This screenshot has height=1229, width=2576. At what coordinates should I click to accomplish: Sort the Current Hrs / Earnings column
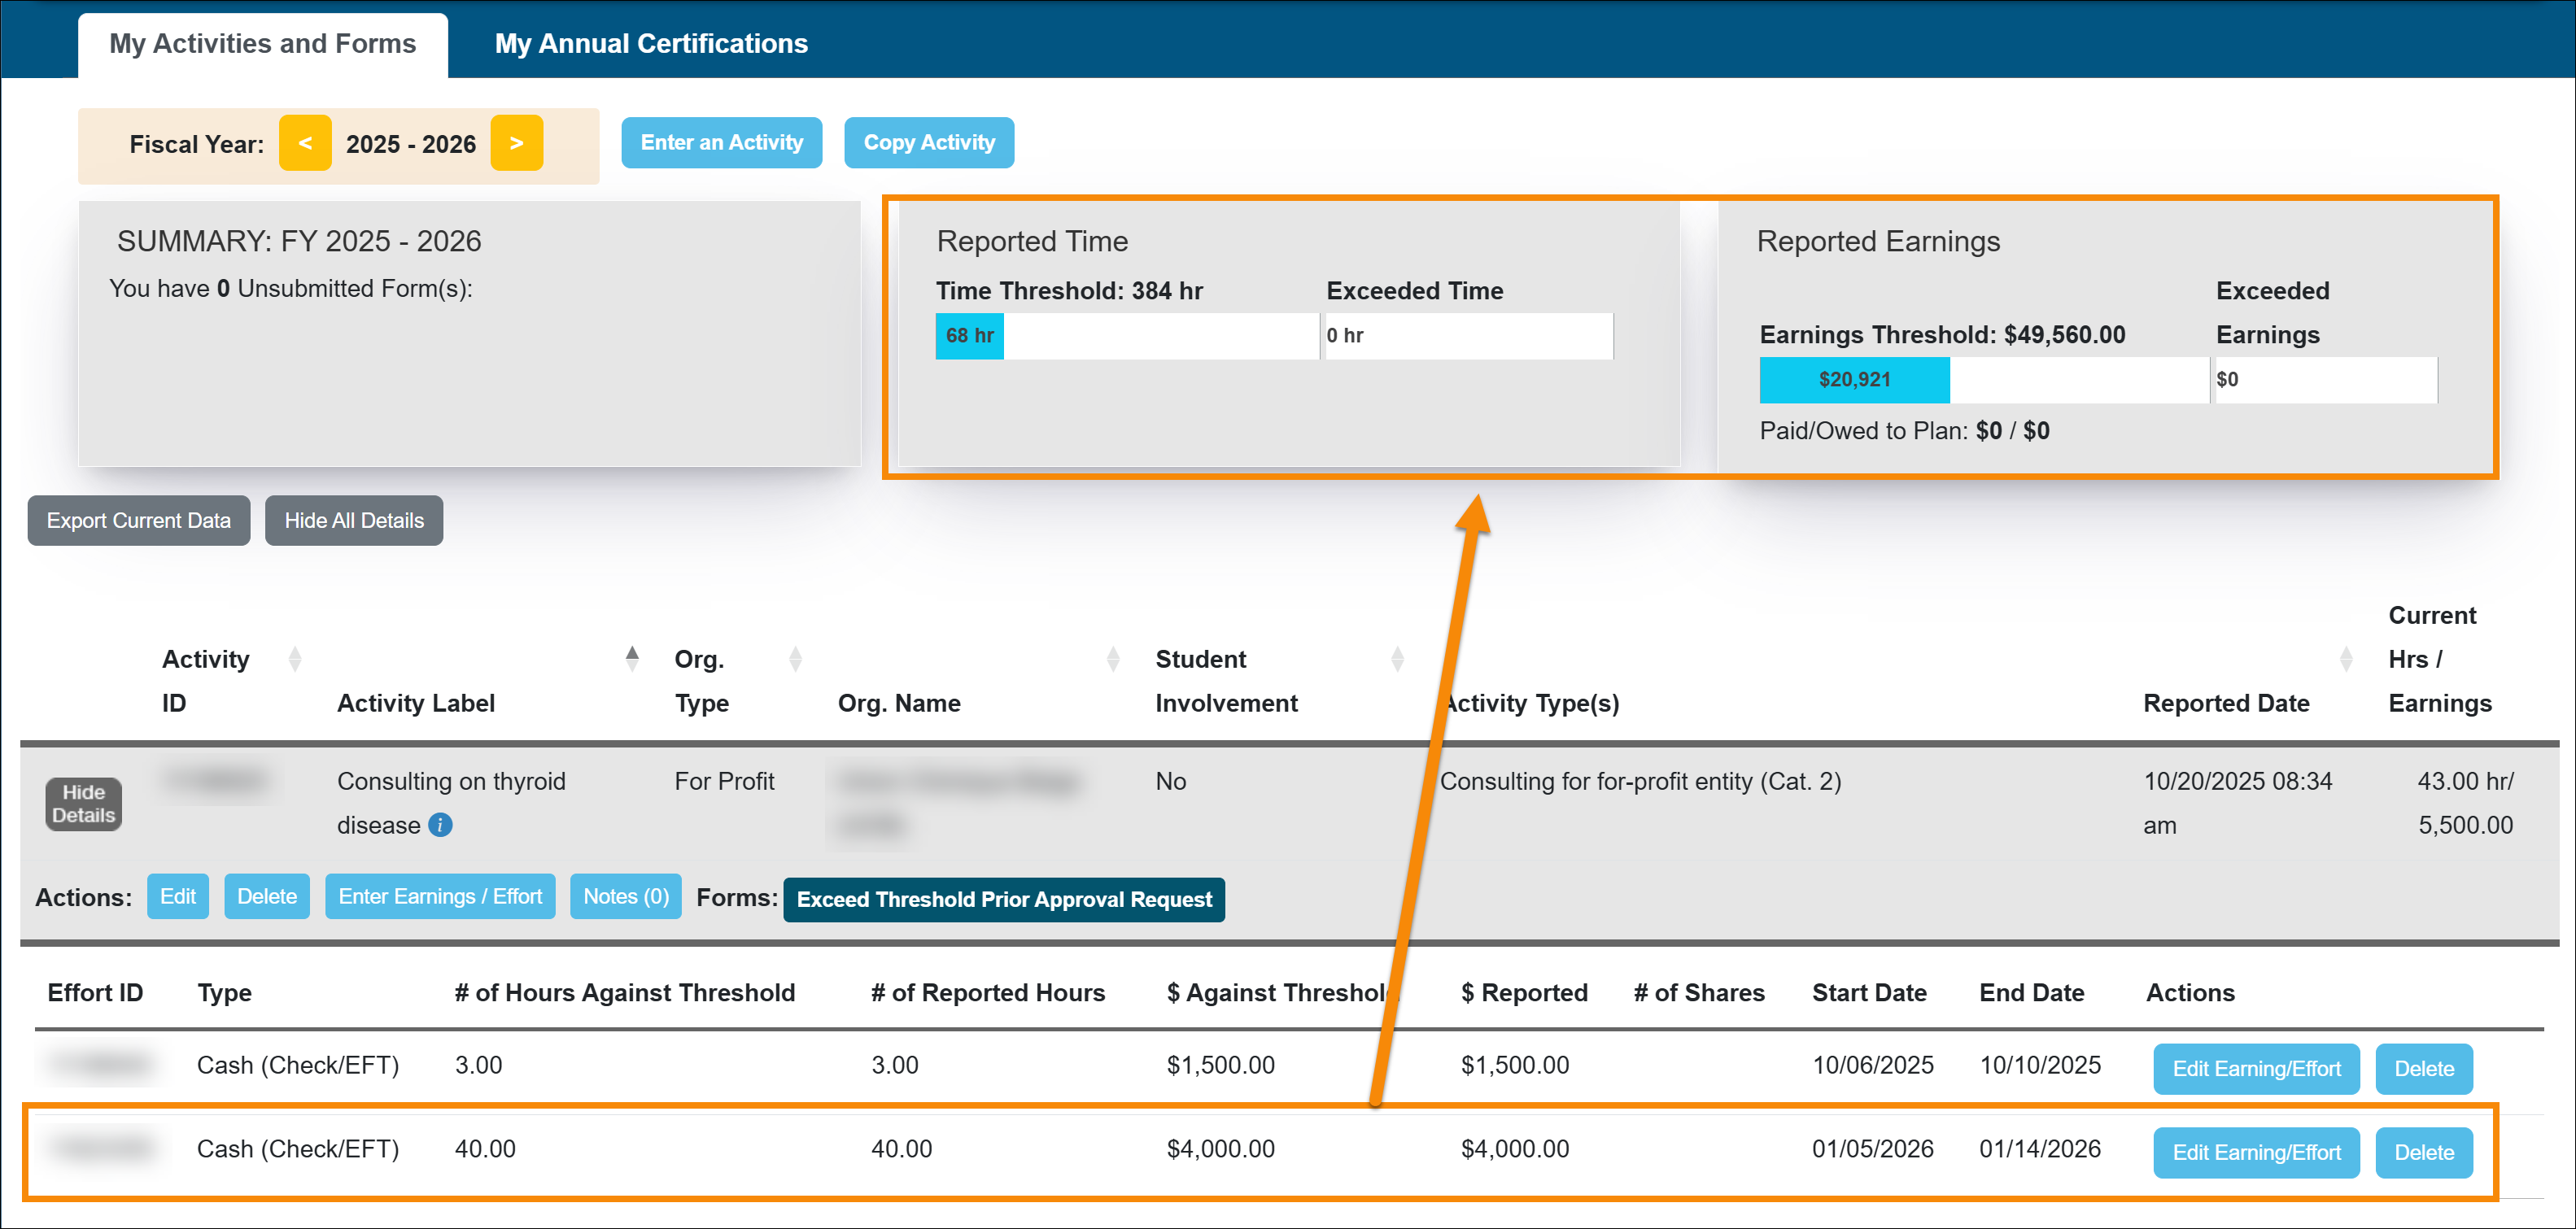(x=2347, y=658)
